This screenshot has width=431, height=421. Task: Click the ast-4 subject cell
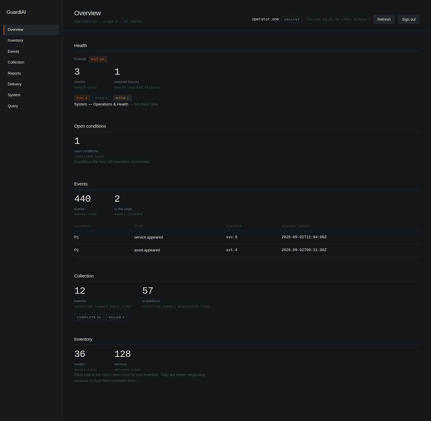click(232, 250)
